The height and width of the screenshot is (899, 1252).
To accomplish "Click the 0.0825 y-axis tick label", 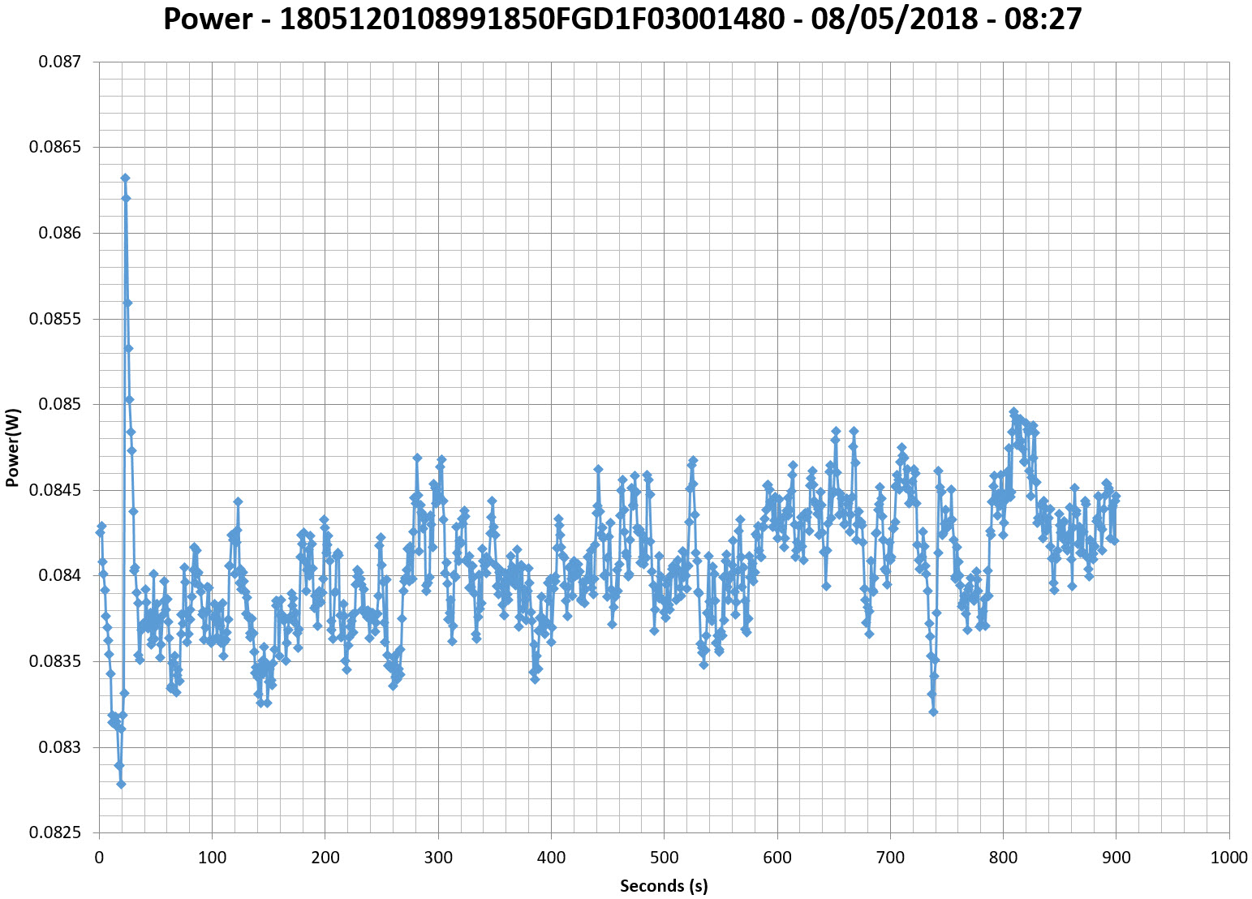I will point(55,833).
